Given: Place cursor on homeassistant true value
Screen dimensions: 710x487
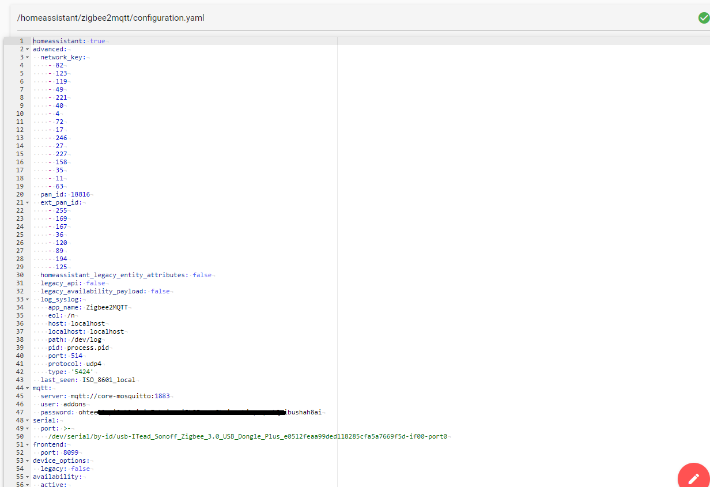Looking at the screenshot, I should click(97, 41).
